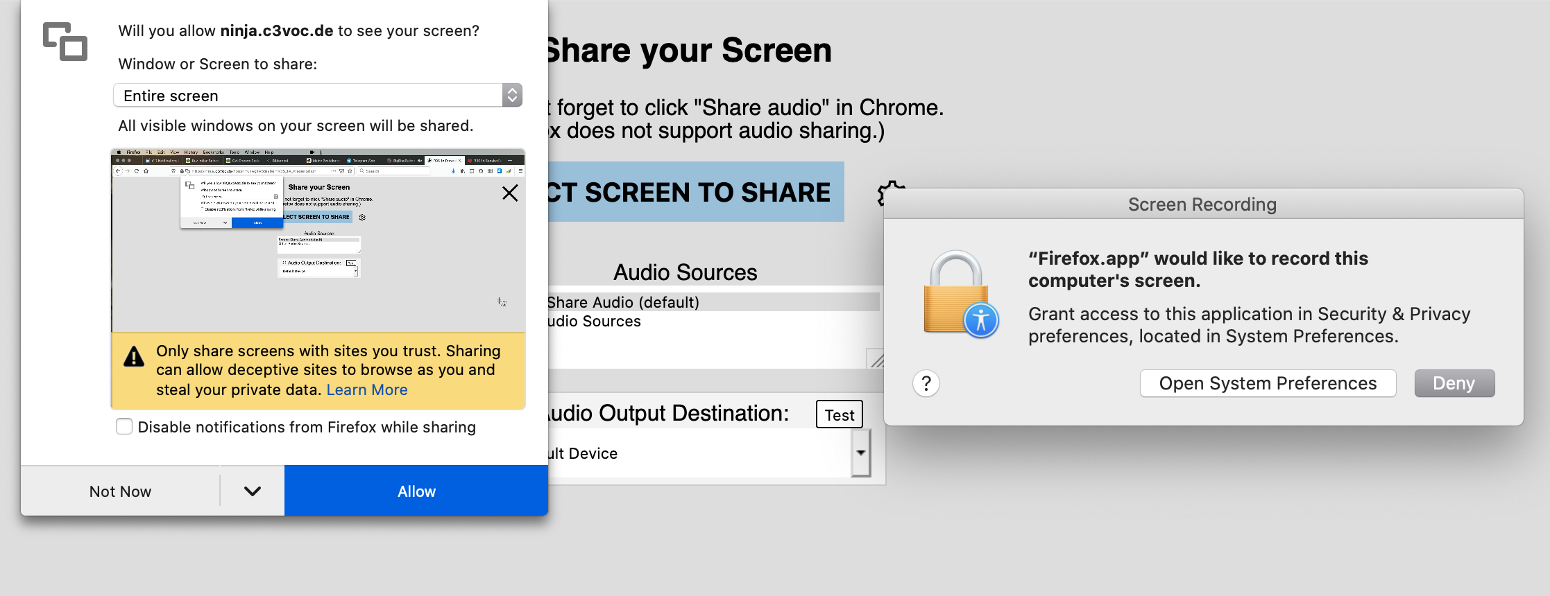Click the Not Now button
Screen dimensions: 1550x596
(120, 491)
